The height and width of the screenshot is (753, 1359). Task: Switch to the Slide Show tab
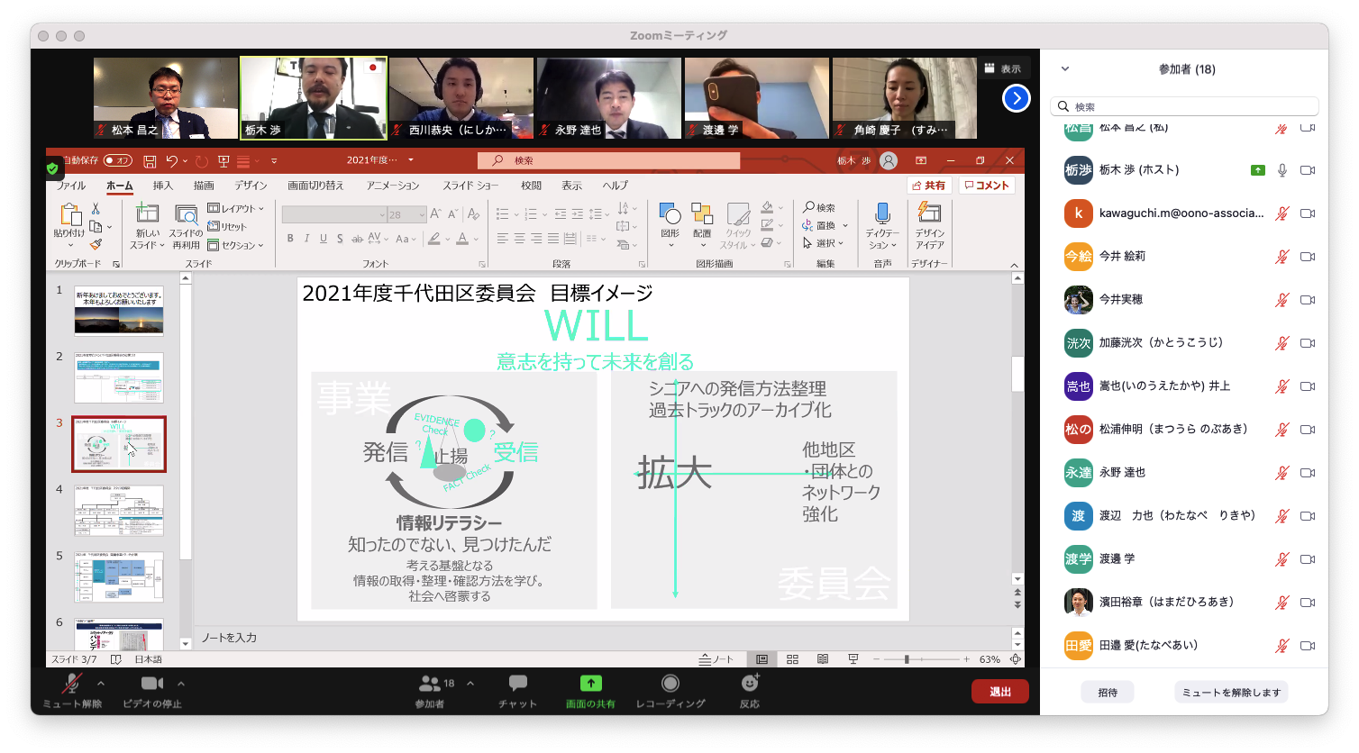pos(470,186)
